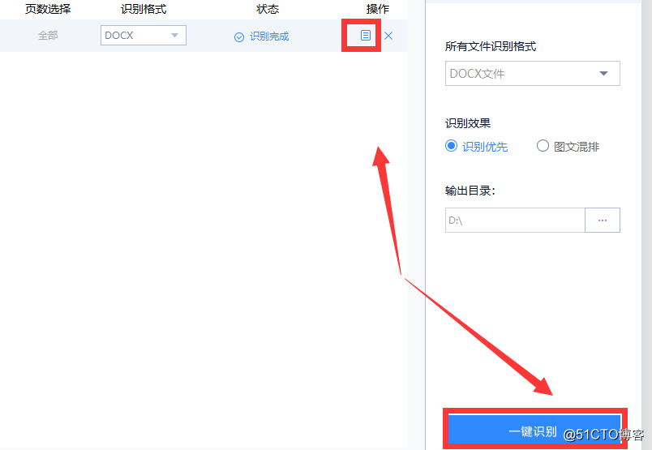Click the 全部 page selection cell
This screenshot has width=652, height=450.
pos(48,36)
